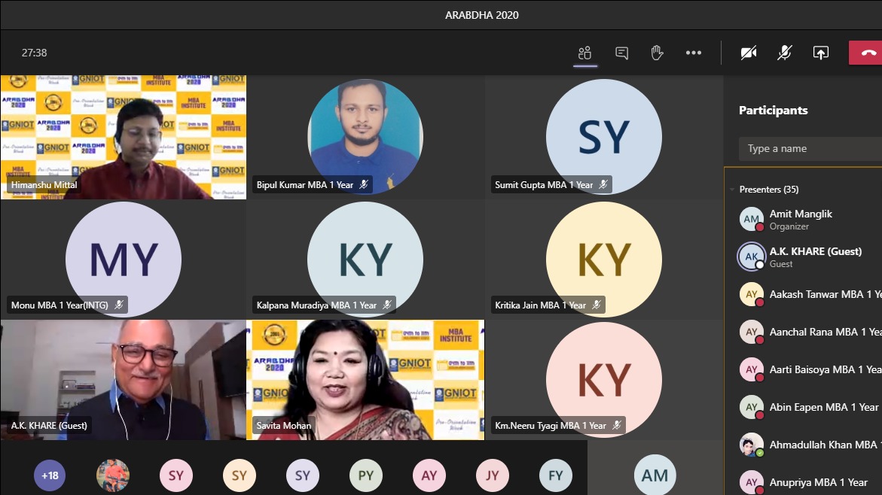Toggle the microphone mute button

coord(784,53)
